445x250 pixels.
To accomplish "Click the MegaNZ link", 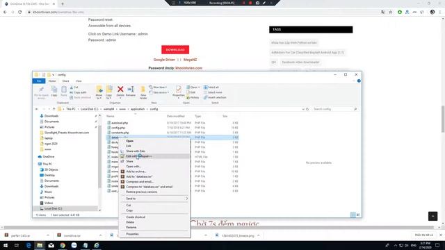I will (190, 60).
